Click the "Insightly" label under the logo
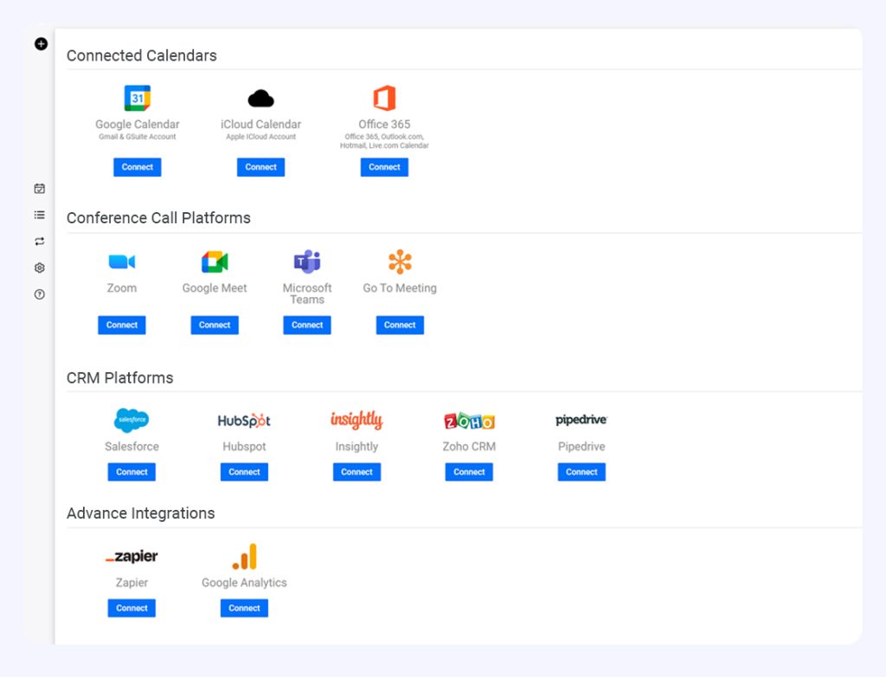 pos(356,446)
